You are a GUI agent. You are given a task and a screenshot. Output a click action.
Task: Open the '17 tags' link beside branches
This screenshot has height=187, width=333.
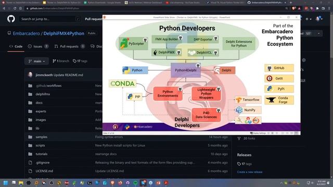(80, 61)
